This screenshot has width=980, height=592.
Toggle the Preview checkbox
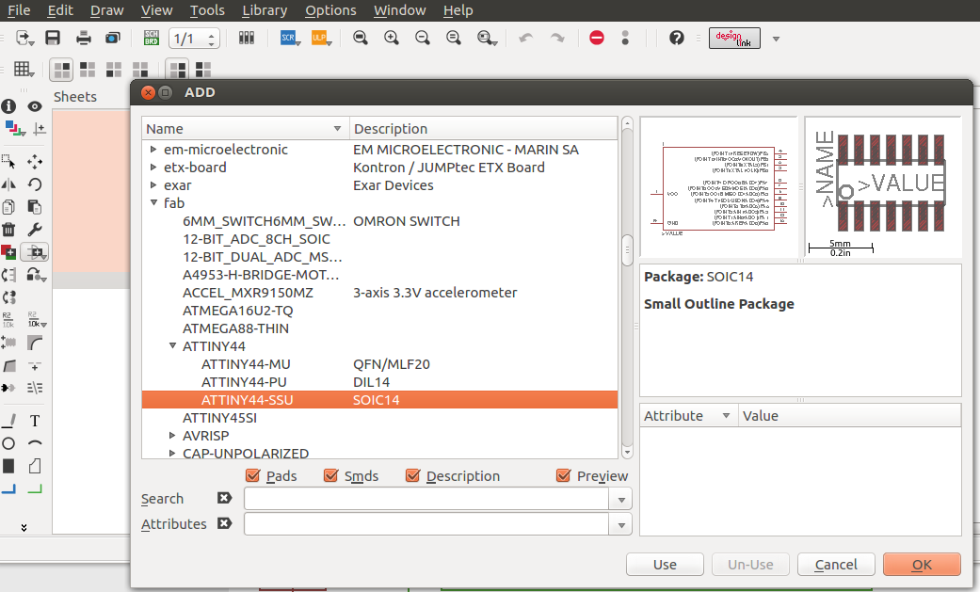coord(563,475)
